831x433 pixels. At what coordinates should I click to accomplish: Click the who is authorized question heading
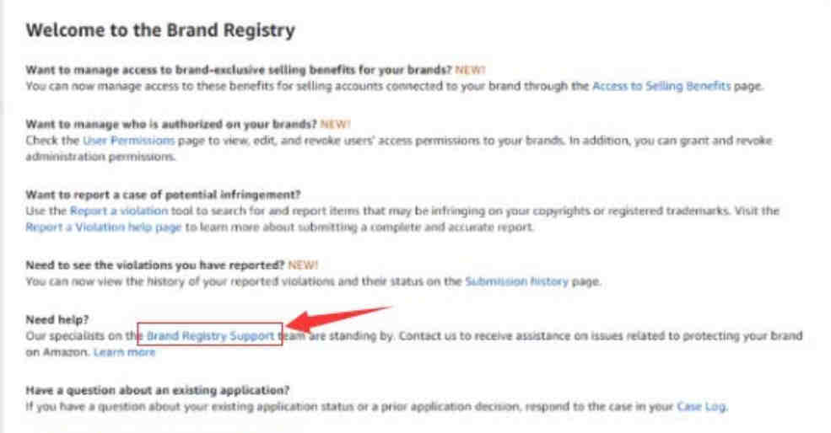click(x=171, y=125)
